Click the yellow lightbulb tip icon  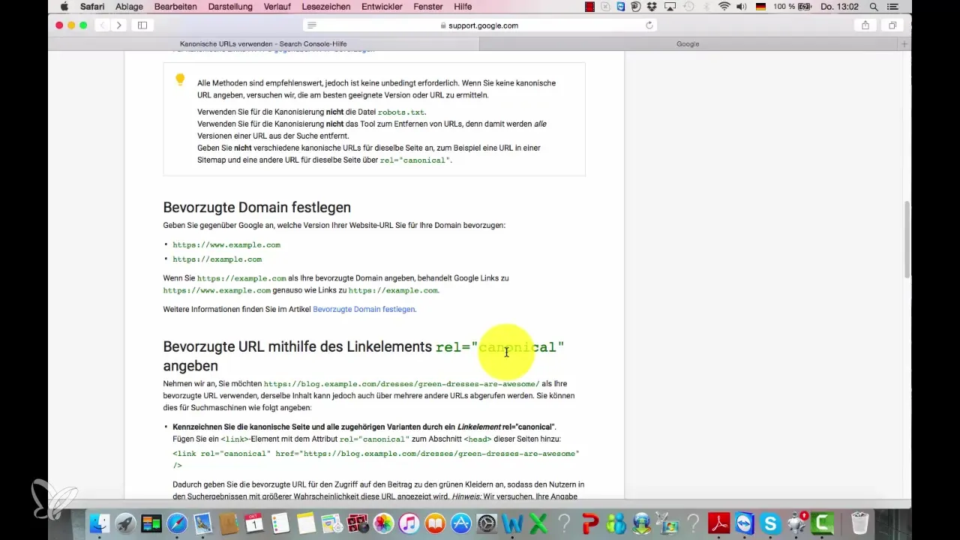[x=180, y=79]
